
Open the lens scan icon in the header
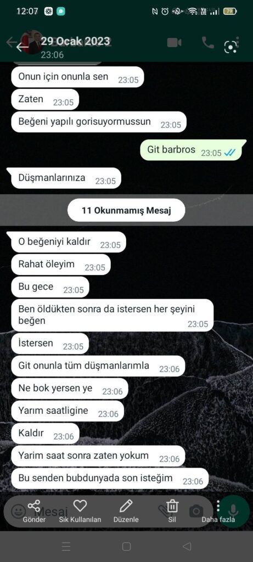point(230,47)
